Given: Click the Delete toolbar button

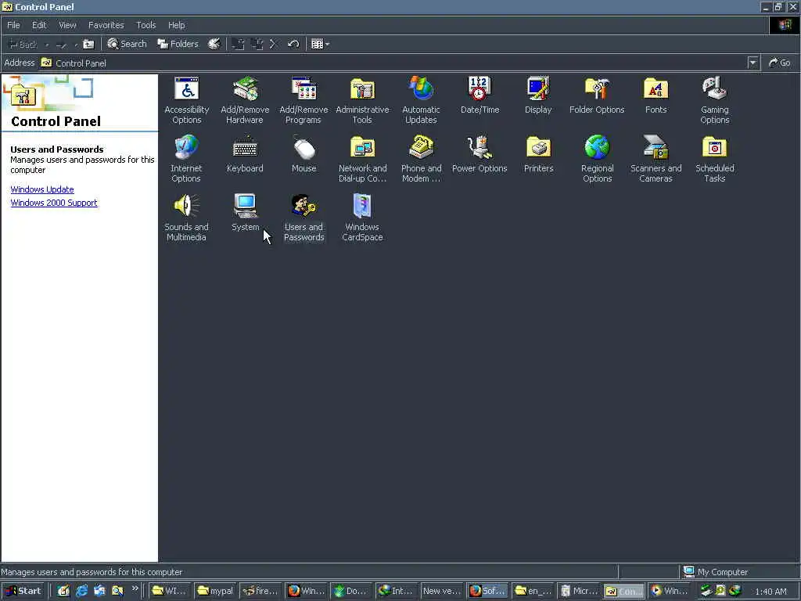Looking at the screenshot, I should click(x=274, y=44).
